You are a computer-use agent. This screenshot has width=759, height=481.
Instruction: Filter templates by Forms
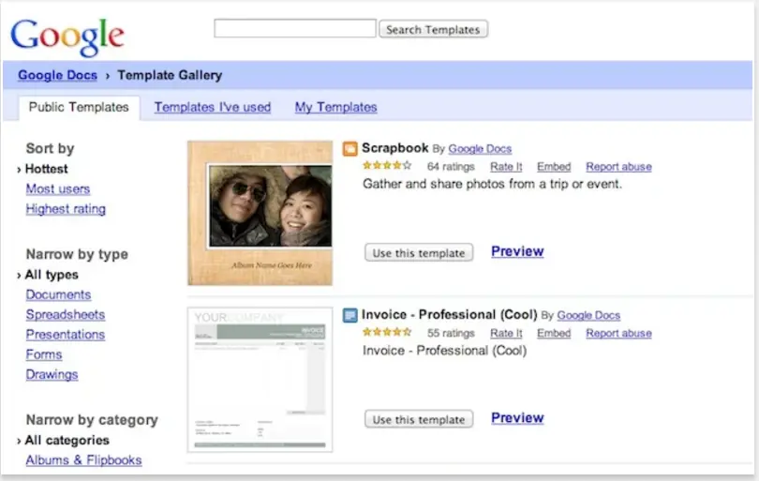coord(44,354)
